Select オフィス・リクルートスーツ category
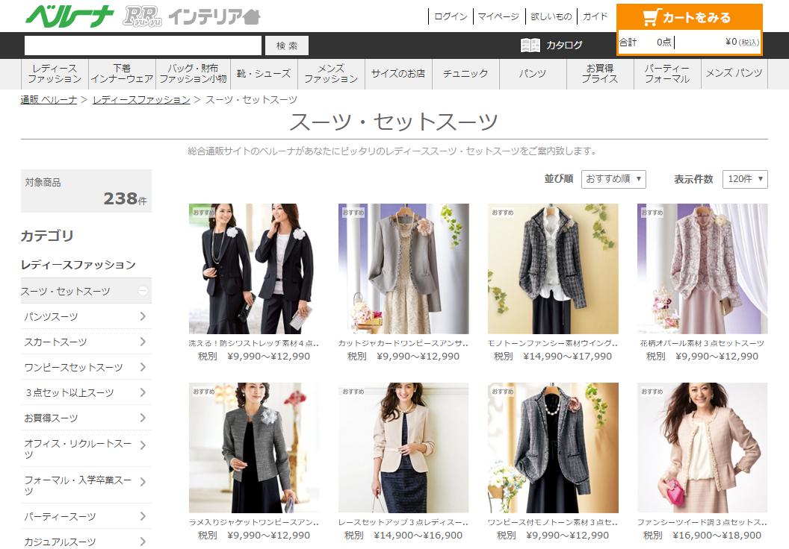 tap(85, 448)
